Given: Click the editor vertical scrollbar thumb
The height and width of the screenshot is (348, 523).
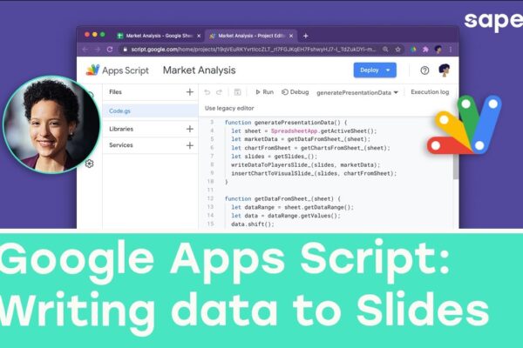Looking at the screenshot, I should click(x=456, y=165).
